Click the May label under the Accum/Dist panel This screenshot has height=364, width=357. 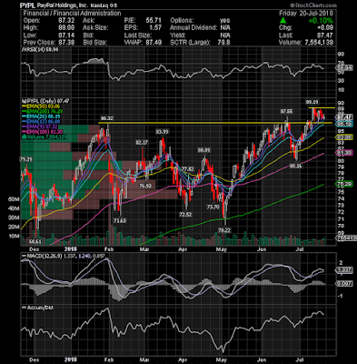pyautogui.click(x=222, y=359)
